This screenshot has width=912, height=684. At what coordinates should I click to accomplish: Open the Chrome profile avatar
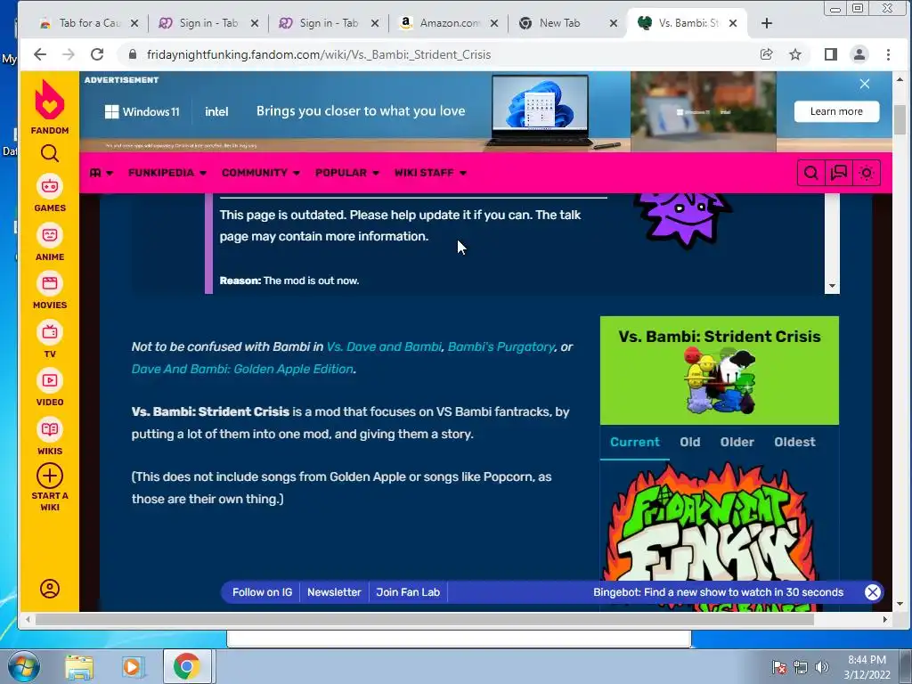(859, 54)
